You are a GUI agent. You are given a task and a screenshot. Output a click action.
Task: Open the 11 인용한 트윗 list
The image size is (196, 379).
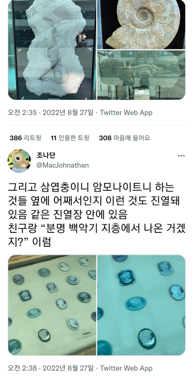[70, 138]
